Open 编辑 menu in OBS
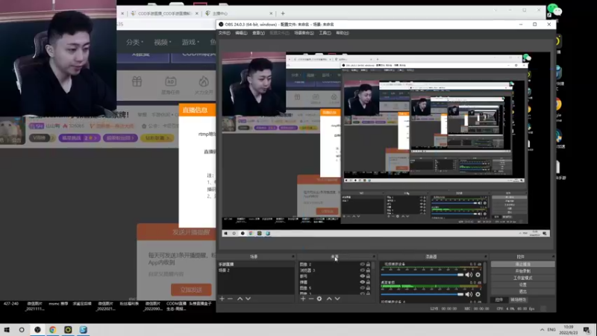Image resolution: width=597 pixels, height=336 pixels. tap(241, 33)
